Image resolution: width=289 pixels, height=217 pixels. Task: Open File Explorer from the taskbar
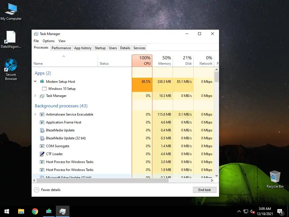point(21,211)
